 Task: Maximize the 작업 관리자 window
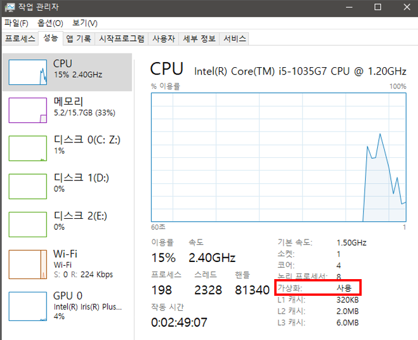(x=378, y=7)
